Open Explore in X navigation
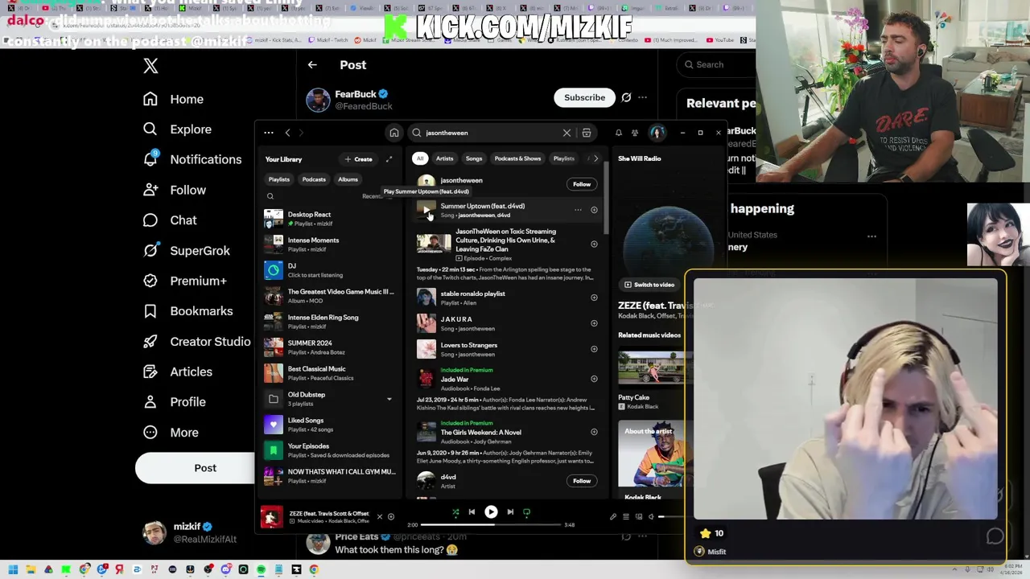 178,129
